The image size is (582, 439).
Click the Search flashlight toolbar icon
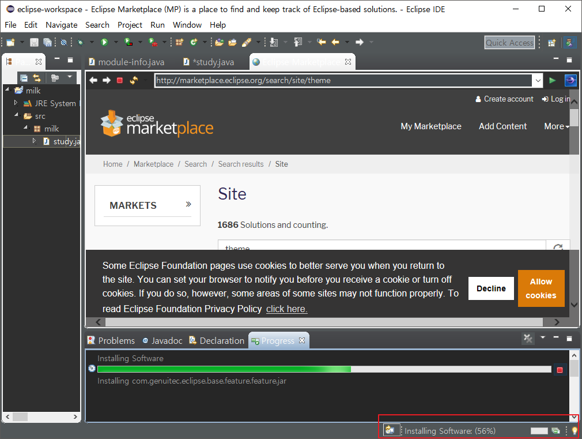pyautogui.click(x=247, y=42)
